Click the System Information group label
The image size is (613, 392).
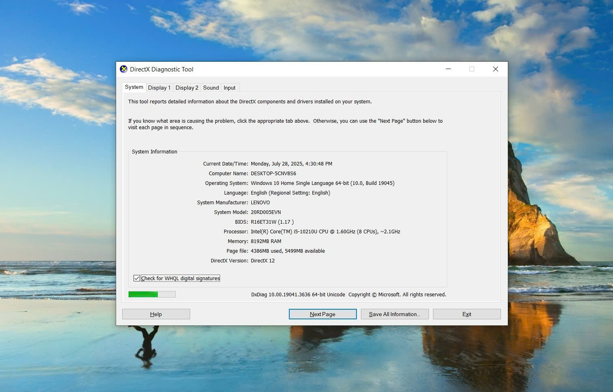pos(155,152)
